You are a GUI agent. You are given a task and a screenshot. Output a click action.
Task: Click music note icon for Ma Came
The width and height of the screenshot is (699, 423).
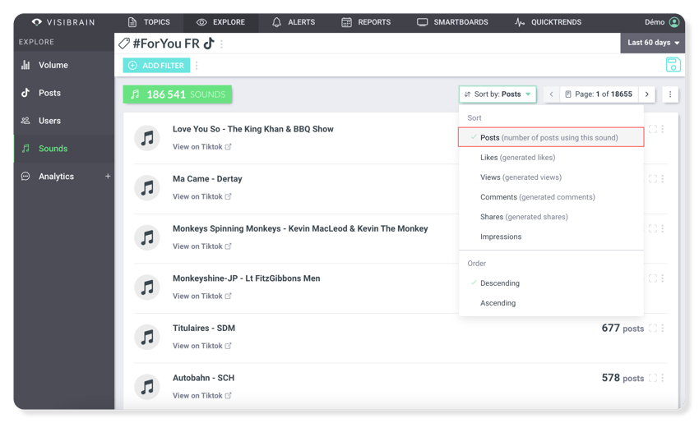(x=147, y=188)
